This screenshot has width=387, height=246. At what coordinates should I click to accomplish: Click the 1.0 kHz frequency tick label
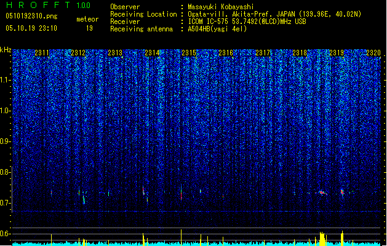tap(6, 111)
